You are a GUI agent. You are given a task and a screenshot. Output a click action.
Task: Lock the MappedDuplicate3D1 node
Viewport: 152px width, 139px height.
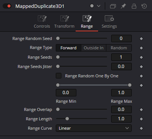(x=134, y=6)
